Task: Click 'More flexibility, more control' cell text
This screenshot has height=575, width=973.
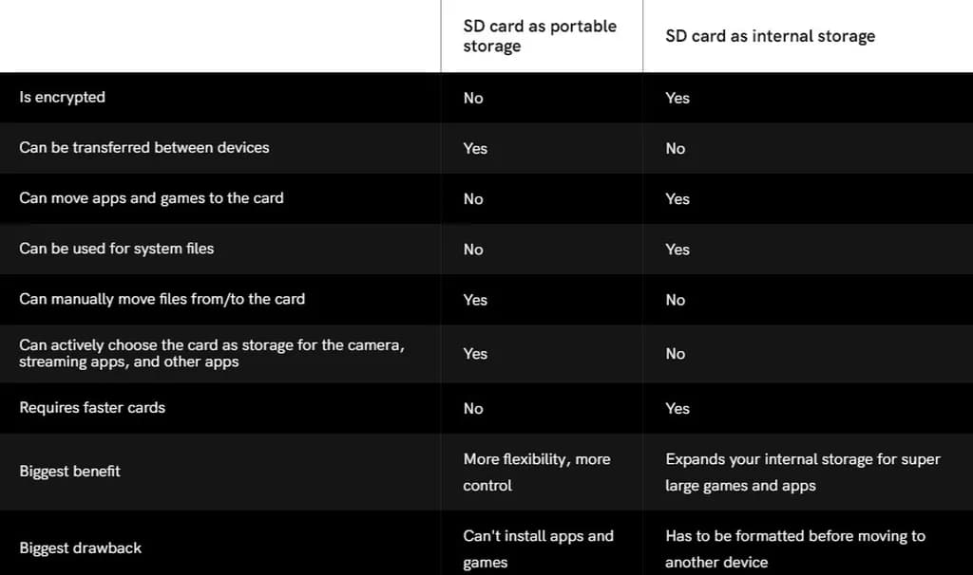Action: (x=537, y=472)
